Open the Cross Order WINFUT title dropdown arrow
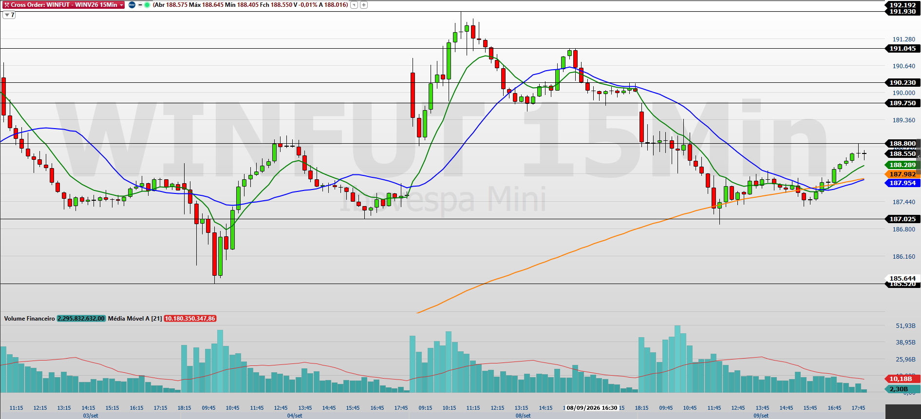Image resolution: width=921 pixels, height=419 pixels. pyautogui.click(x=121, y=5)
